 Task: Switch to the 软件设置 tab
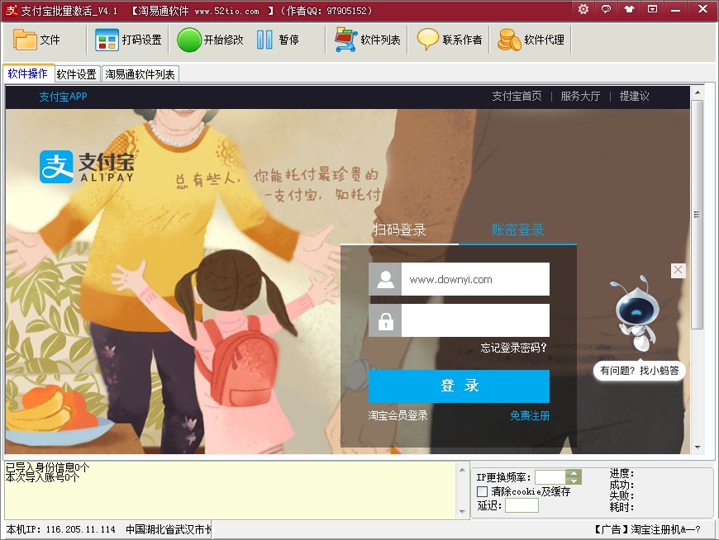tap(77, 74)
